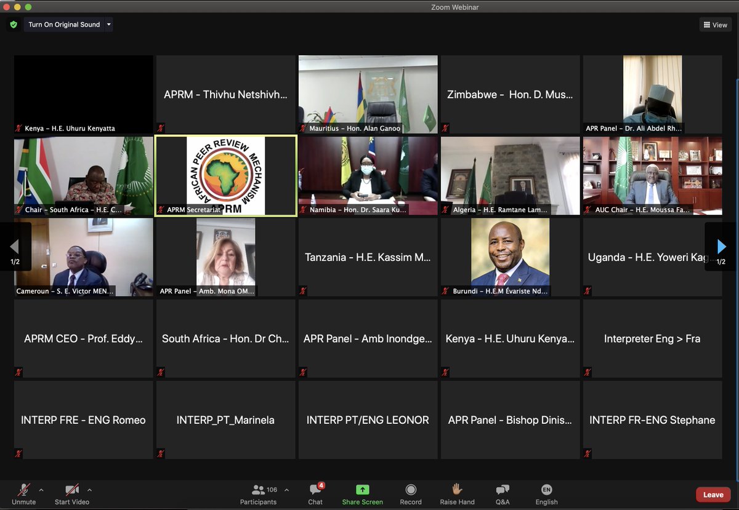
Task: Click muted mic icon on Tanzania tile
Action: click(304, 291)
